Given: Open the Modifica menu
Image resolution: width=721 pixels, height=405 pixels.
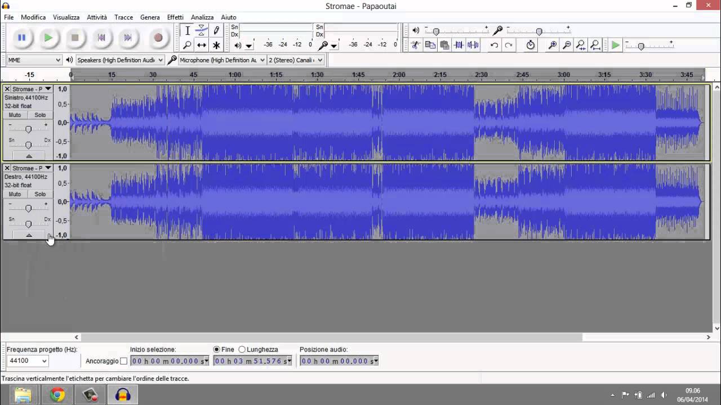Looking at the screenshot, I should pyautogui.click(x=33, y=17).
